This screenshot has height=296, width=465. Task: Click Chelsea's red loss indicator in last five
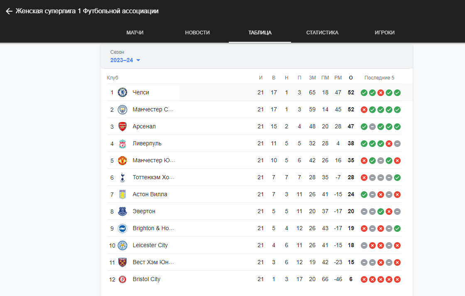(381, 93)
